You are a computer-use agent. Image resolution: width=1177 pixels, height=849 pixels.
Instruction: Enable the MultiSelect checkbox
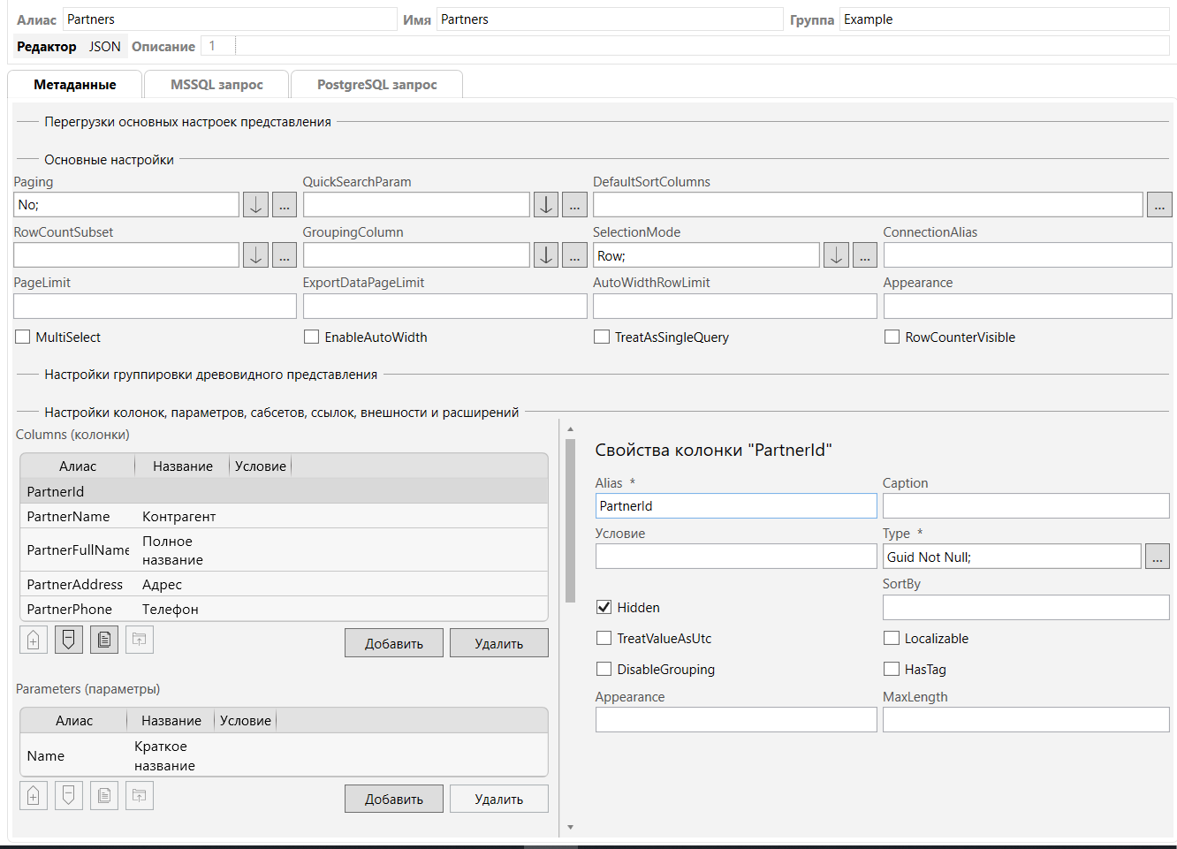click(x=23, y=337)
